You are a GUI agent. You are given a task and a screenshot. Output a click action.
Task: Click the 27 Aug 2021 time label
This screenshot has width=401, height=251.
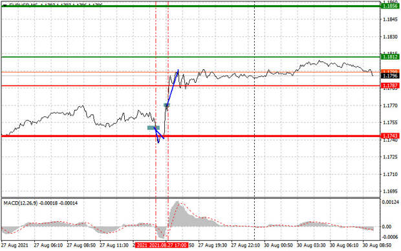click(x=15, y=245)
